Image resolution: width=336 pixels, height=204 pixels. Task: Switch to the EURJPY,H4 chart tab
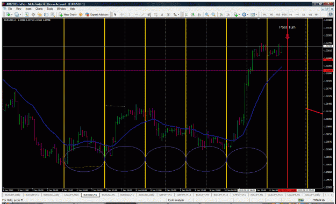(202, 195)
